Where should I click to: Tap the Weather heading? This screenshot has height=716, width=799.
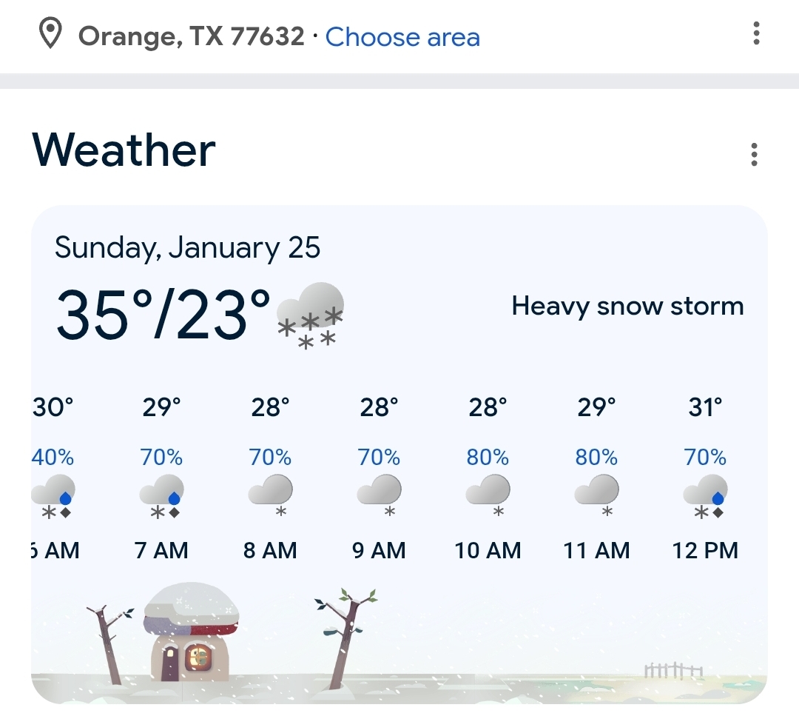[x=124, y=150]
